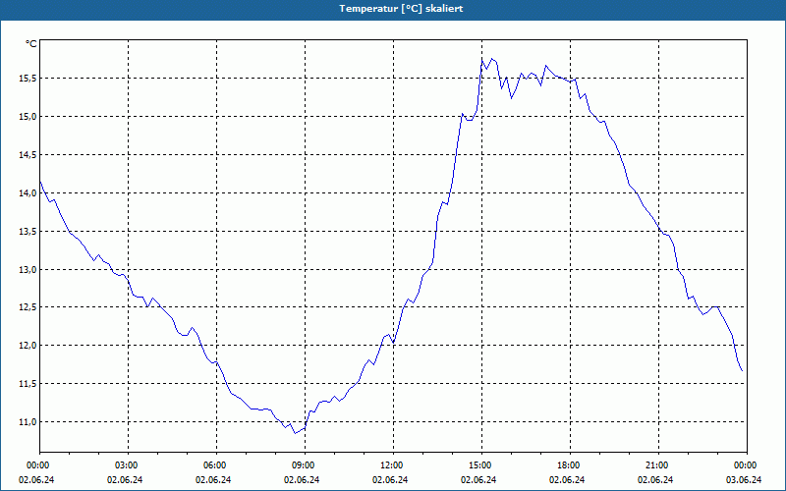Click the 03.06.24 date label
The image size is (786, 491).
click(744, 479)
